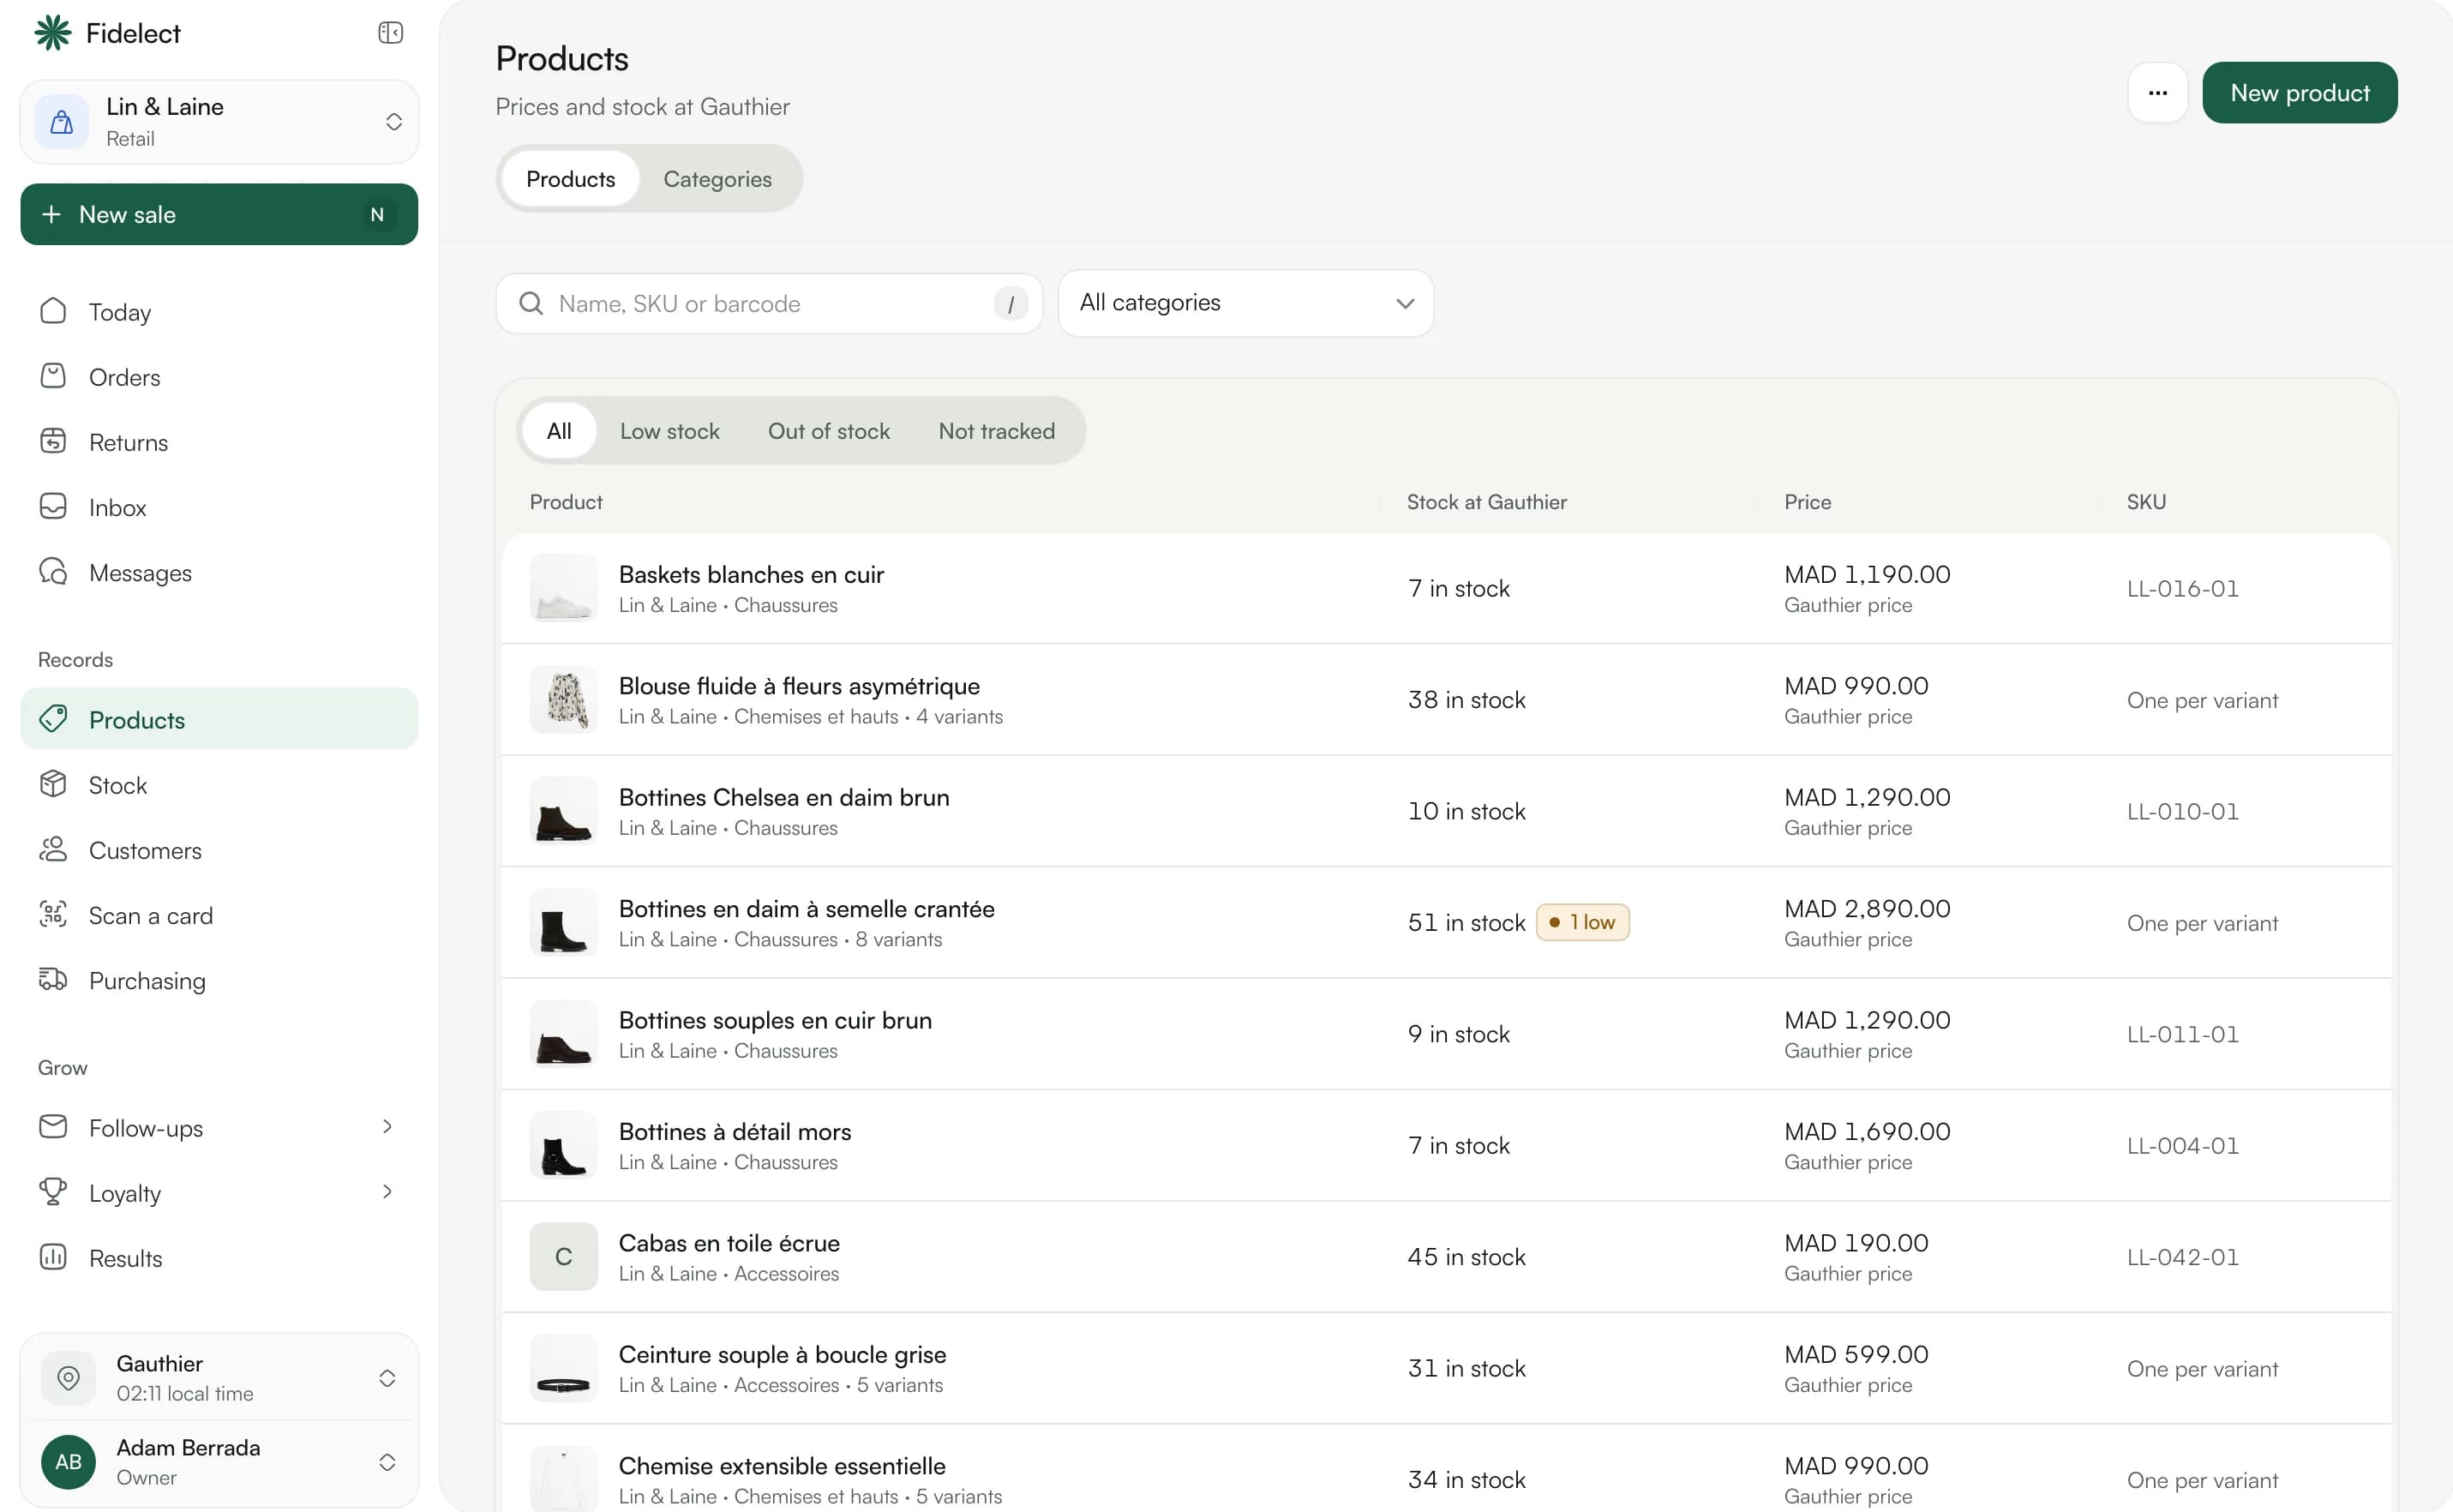Image resolution: width=2453 pixels, height=1512 pixels.
Task: Click SKU LL-004-01
Action: click(2182, 1146)
